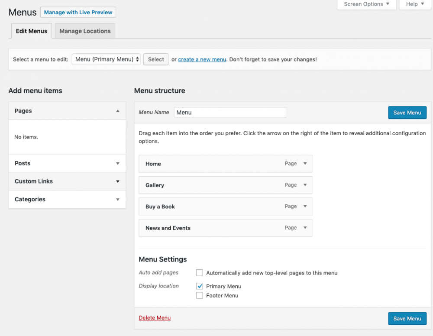Click the bottom Save Menu button

407,319
